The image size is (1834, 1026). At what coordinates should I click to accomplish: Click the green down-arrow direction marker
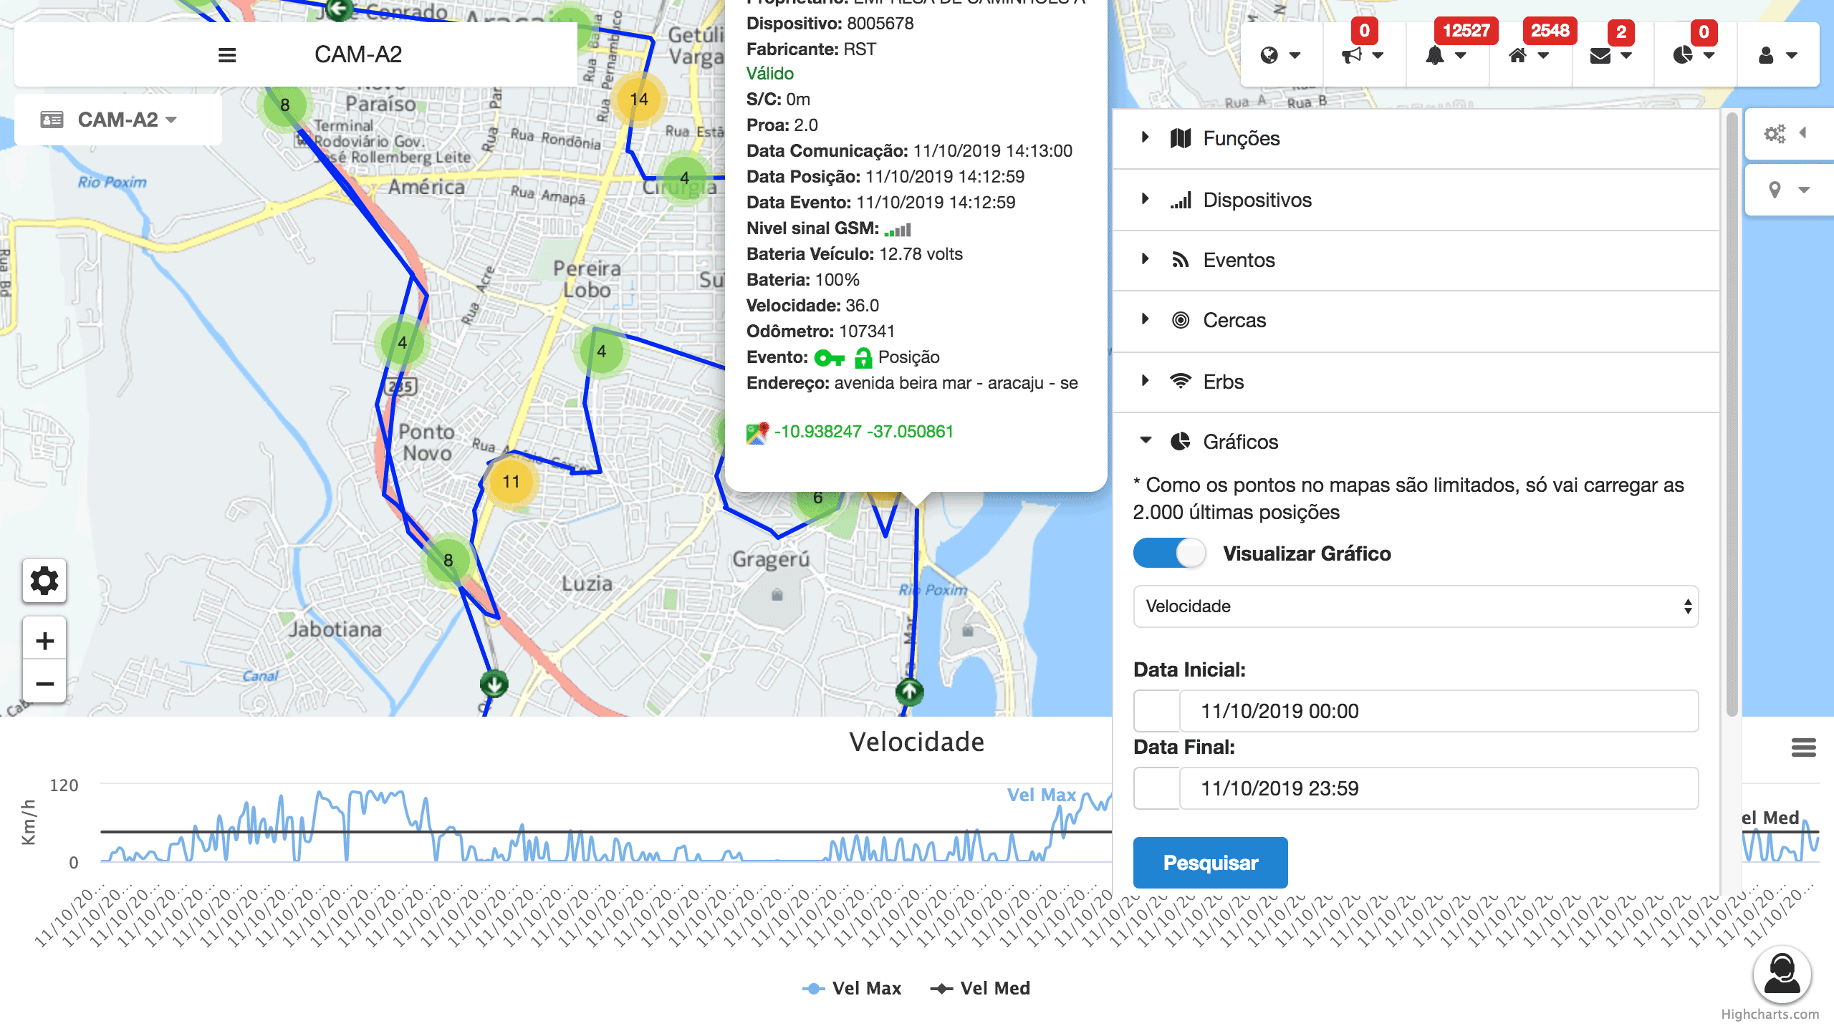(x=494, y=684)
